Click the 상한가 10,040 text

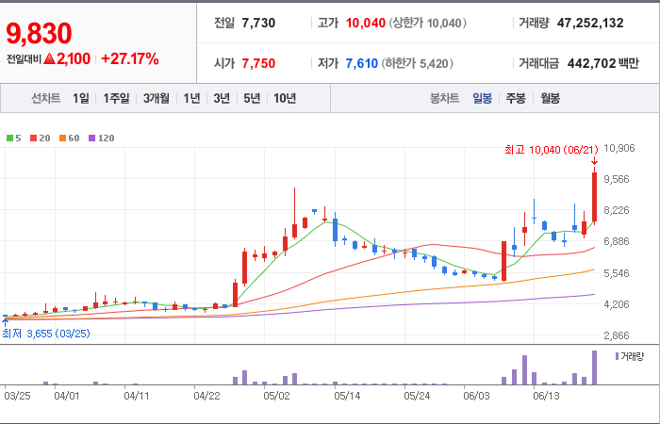(x=427, y=23)
